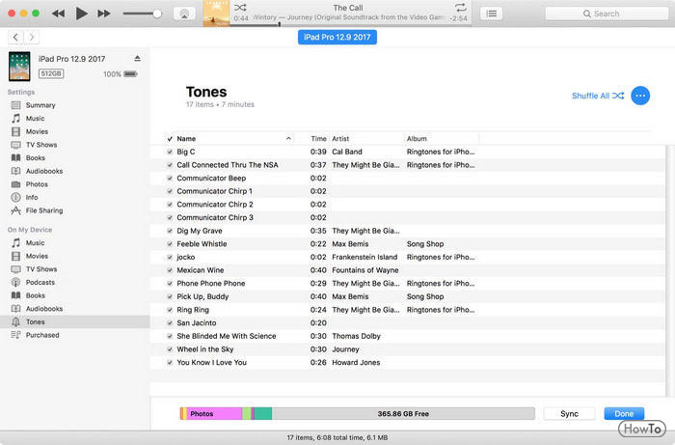Viewport: 675px width, 445px height.
Task: Select the San Jacinto tone row
Action: coord(408,323)
